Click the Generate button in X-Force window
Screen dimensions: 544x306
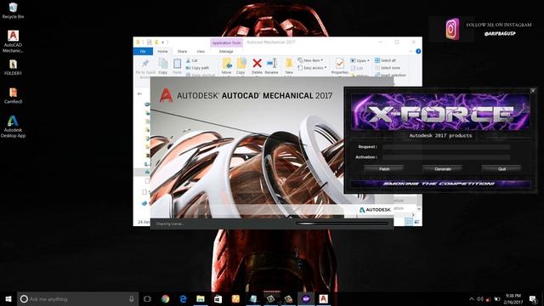(x=443, y=169)
